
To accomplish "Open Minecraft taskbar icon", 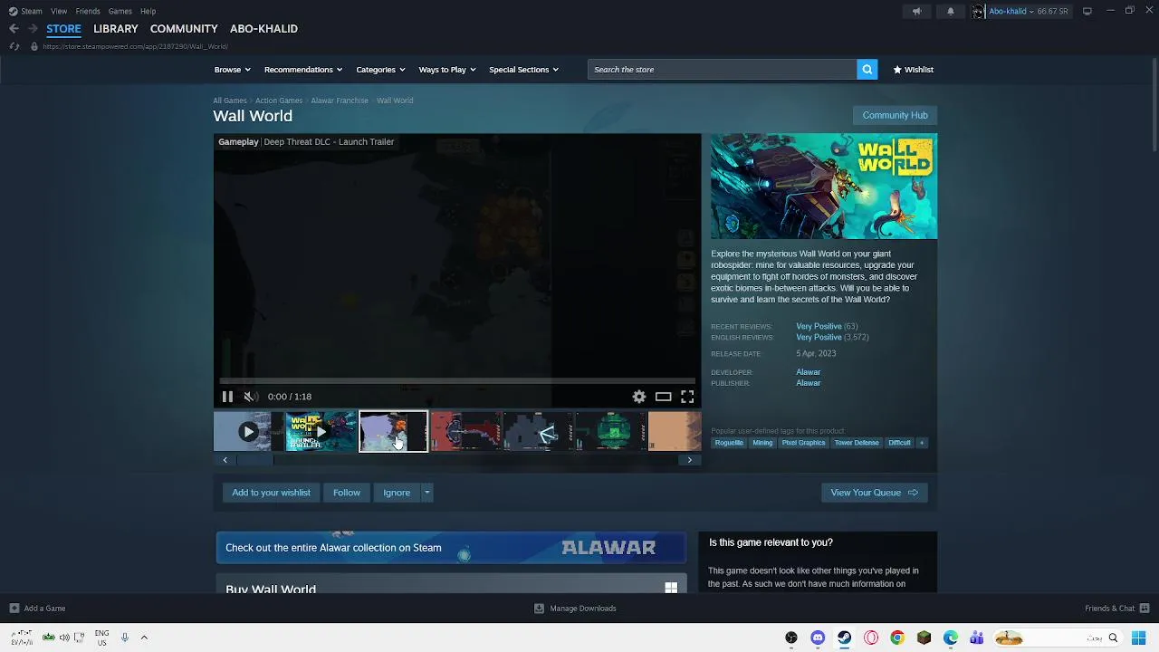I will [924, 638].
